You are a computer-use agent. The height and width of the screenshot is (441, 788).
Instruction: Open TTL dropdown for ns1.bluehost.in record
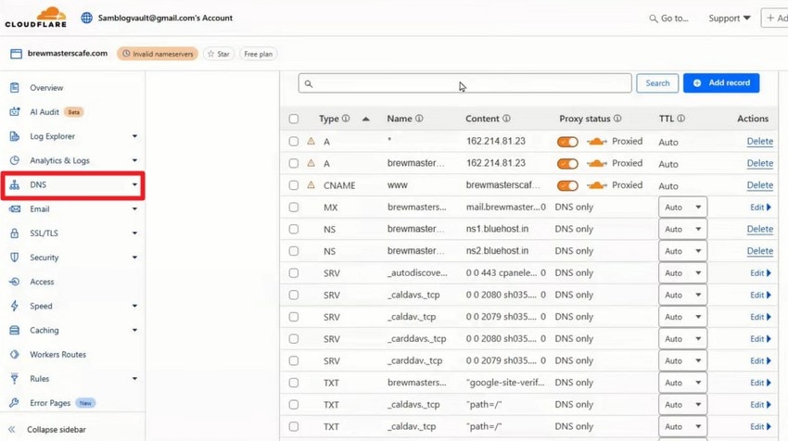pyautogui.click(x=682, y=229)
